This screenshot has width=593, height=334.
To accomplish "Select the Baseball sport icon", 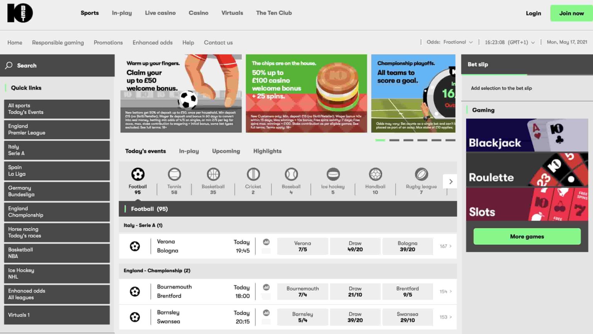I will 291,174.
